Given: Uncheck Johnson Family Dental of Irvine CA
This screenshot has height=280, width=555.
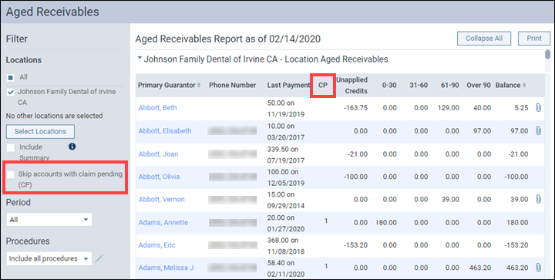Looking at the screenshot, I should click(11, 92).
